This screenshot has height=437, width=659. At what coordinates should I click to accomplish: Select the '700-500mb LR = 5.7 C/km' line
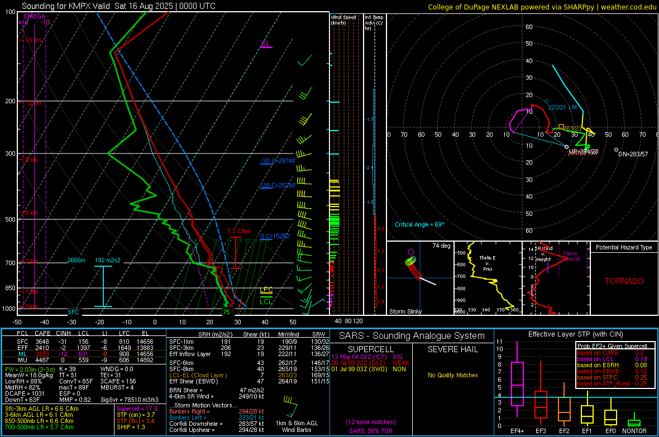(x=39, y=428)
